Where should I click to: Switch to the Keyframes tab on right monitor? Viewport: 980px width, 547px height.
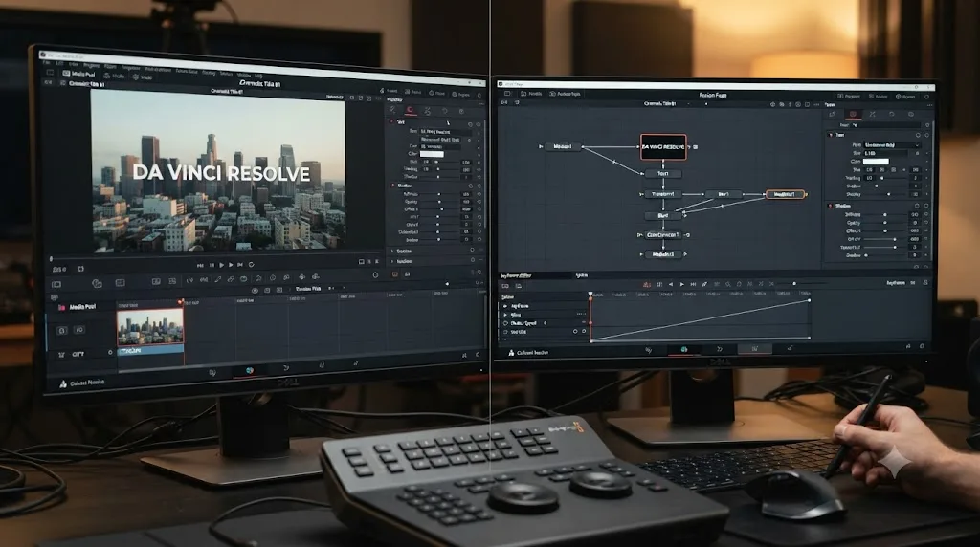pyautogui.click(x=516, y=275)
